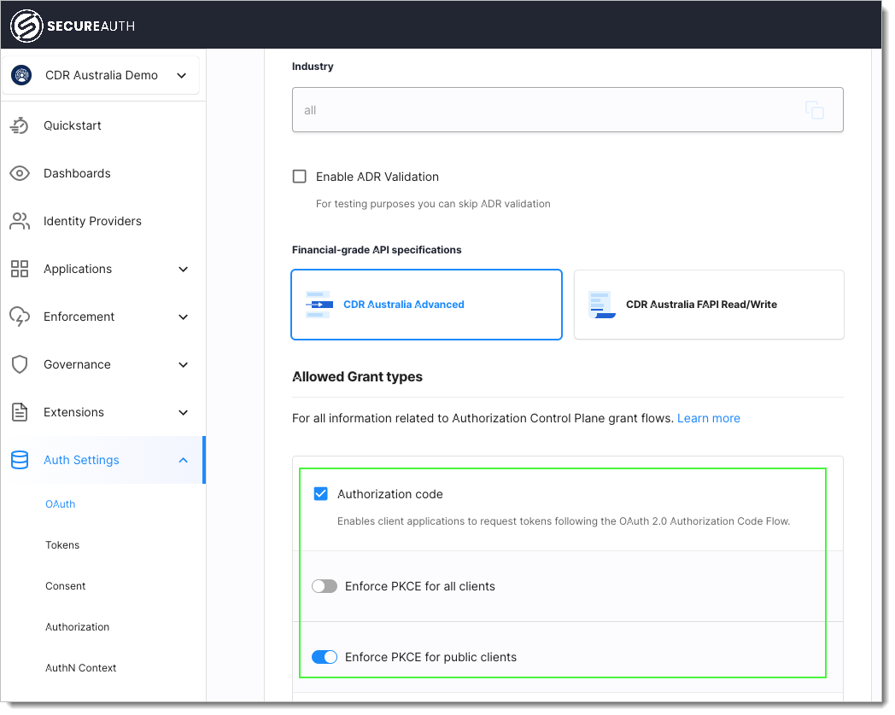Collapse the Auth Settings chevron

184,460
